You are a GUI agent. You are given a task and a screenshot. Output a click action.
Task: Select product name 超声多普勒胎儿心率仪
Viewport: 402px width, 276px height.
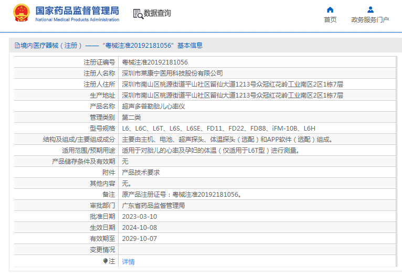153,107
